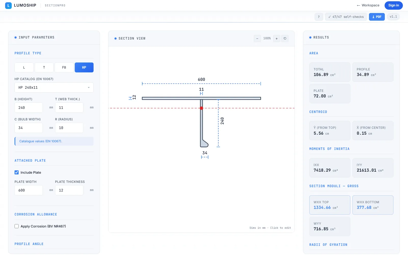The image size is (408, 255).
Task: Click the 100% zoom level indicator
Action: point(267,39)
